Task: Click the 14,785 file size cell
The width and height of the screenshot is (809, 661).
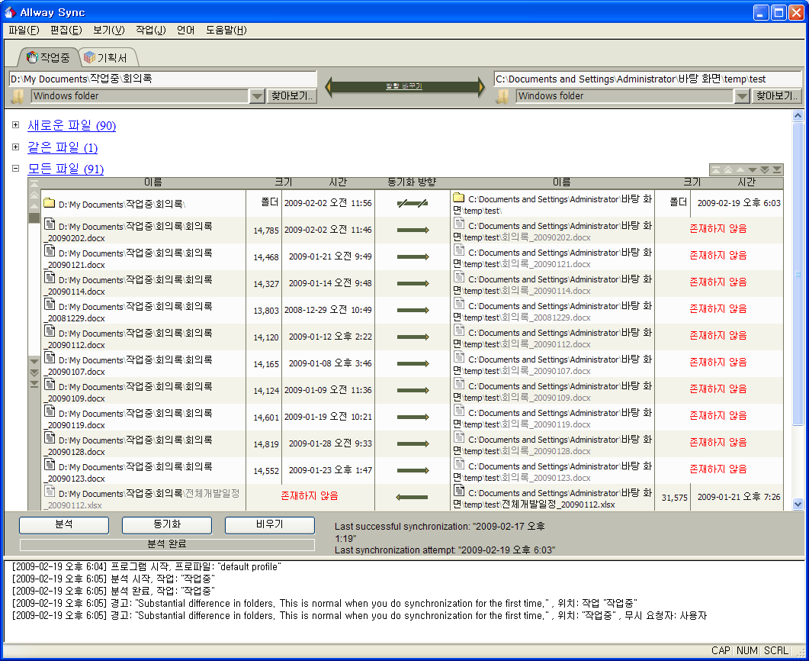Action: (265, 231)
